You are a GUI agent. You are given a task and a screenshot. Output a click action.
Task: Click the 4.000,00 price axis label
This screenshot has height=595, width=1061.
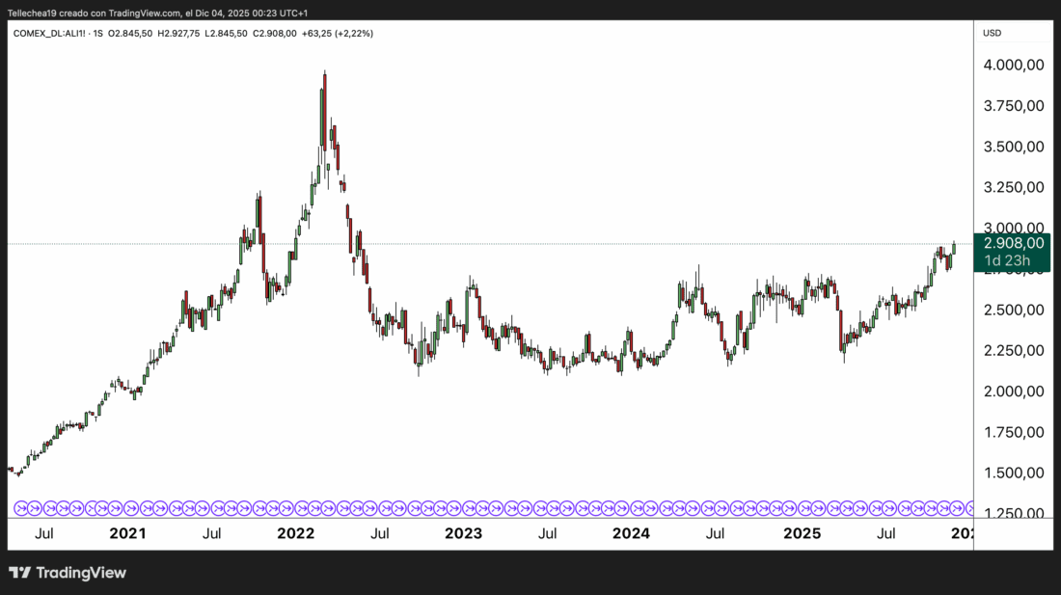[1015, 66]
